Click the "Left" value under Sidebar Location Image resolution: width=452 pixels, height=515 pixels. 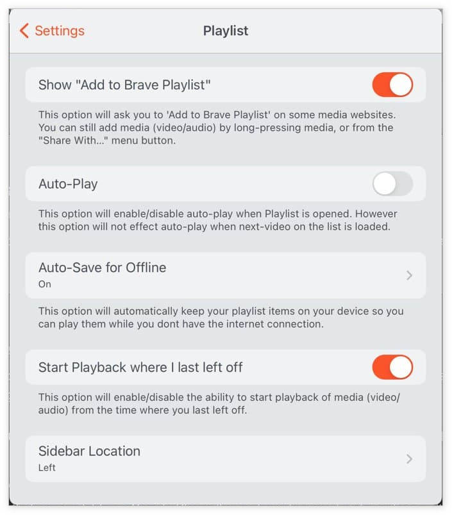click(x=47, y=468)
